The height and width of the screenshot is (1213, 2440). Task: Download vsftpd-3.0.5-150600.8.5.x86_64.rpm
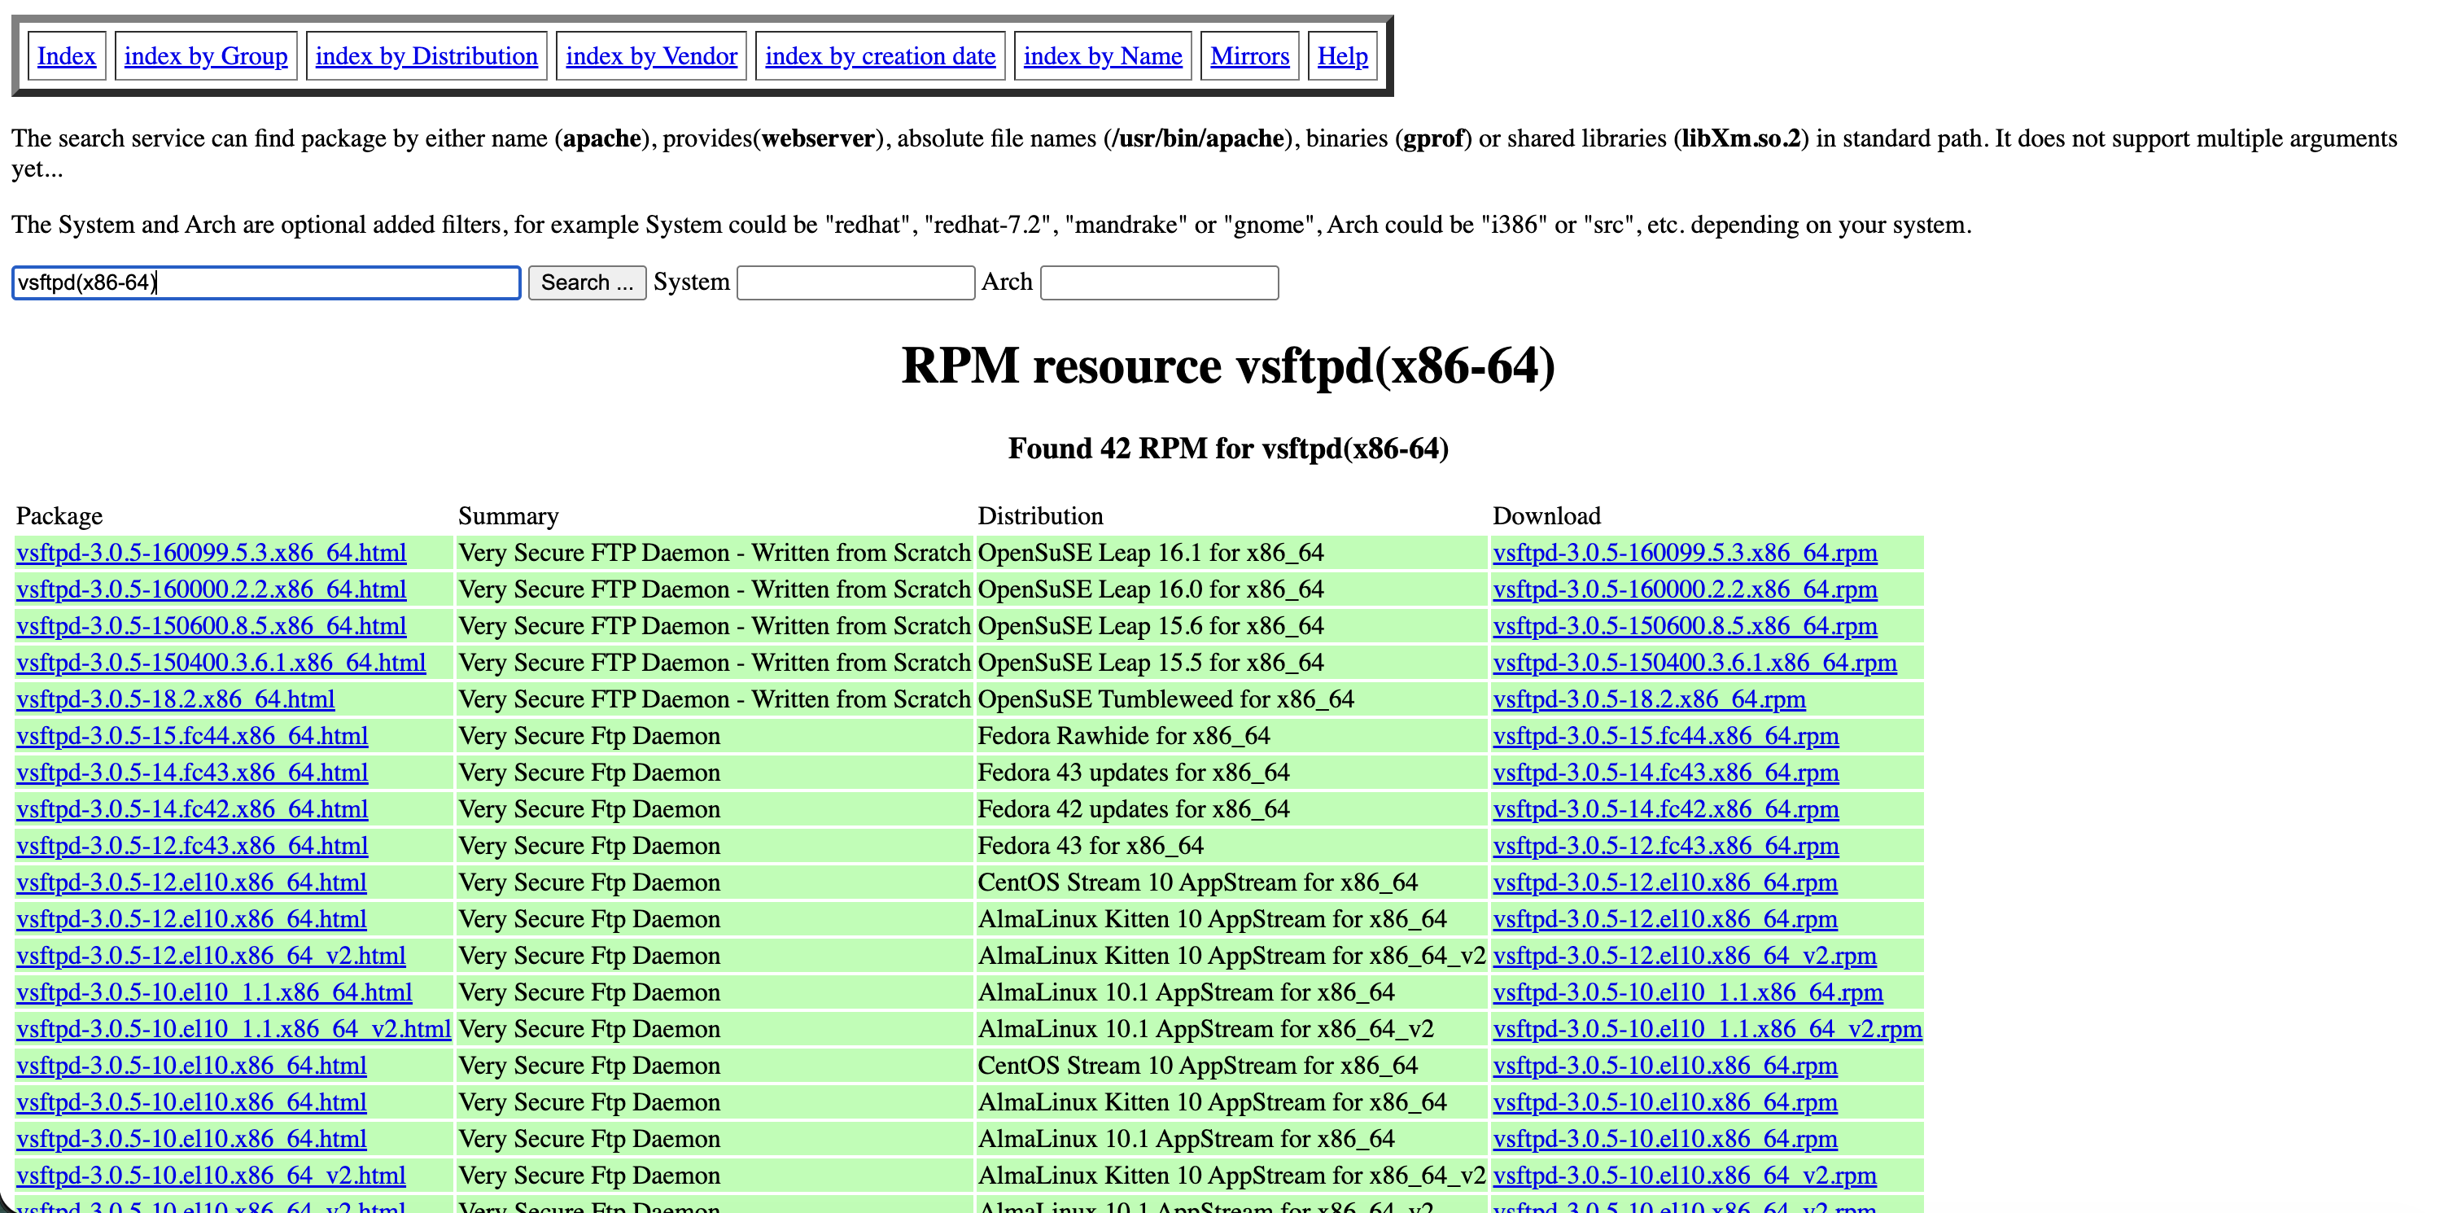1685,625
